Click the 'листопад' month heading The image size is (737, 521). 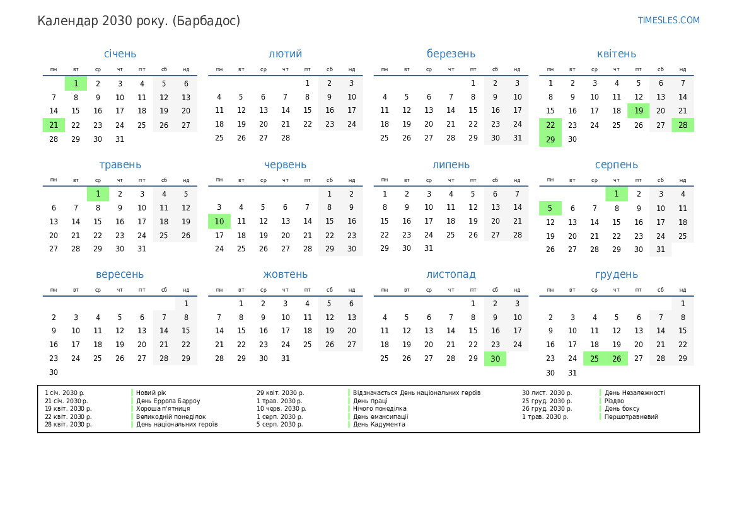point(451,275)
